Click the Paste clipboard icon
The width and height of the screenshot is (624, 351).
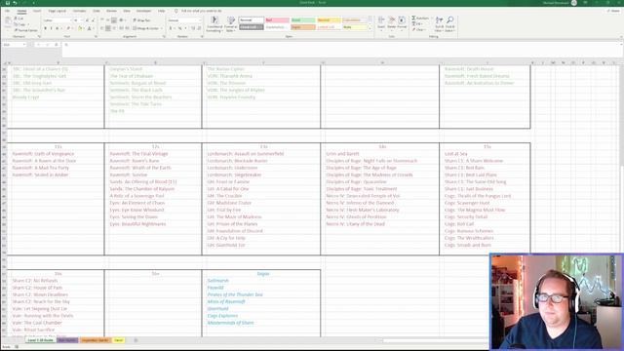pyautogui.click(x=8, y=21)
